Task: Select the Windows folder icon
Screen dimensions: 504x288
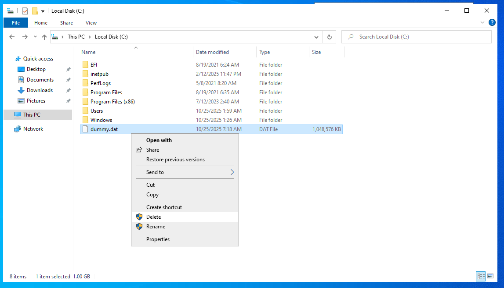Action: point(85,120)
